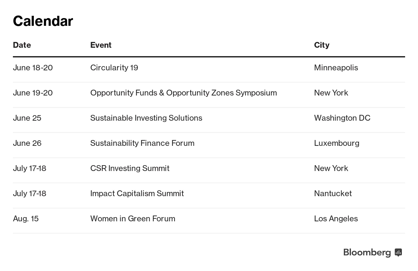
Task: Click the Circularity 19 event
Action: (x=114, y=67)
